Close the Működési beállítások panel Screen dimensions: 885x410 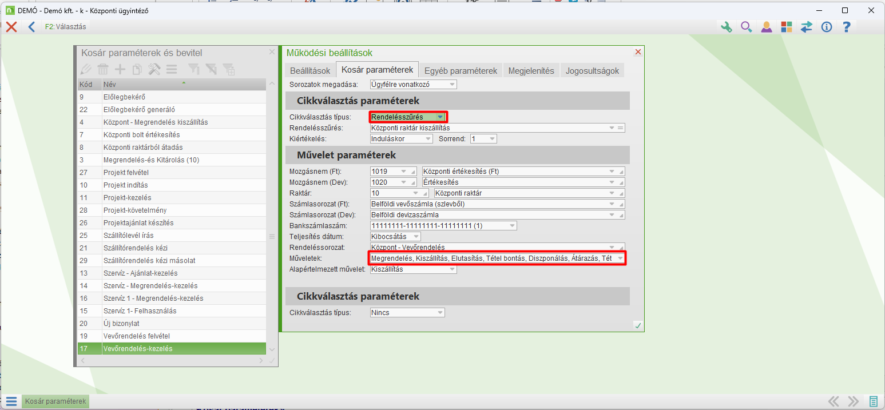[x=638, y=52]
